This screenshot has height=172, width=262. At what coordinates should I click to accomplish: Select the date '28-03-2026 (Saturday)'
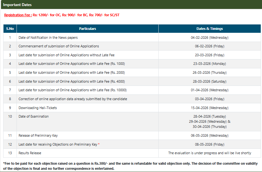210,81
